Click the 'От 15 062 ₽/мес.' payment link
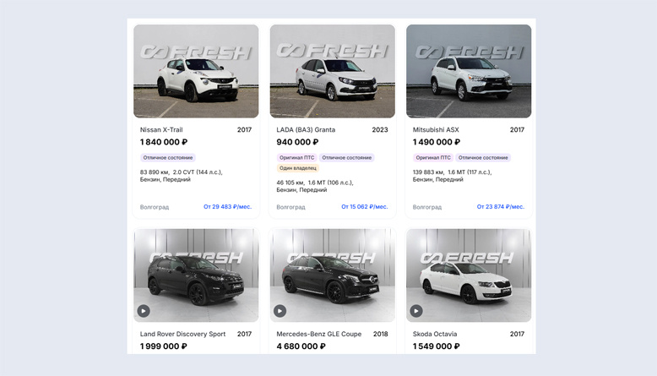This screenshot has height=376, width=657. (x=364, y=207)
